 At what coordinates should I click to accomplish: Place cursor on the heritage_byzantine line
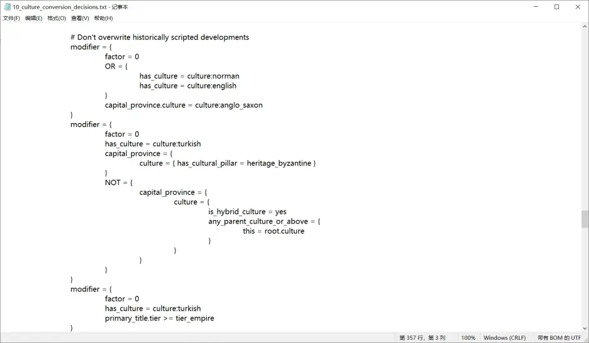pos(228,164)
